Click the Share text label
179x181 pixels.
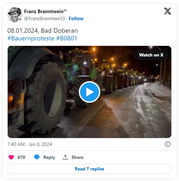[77, 157]
